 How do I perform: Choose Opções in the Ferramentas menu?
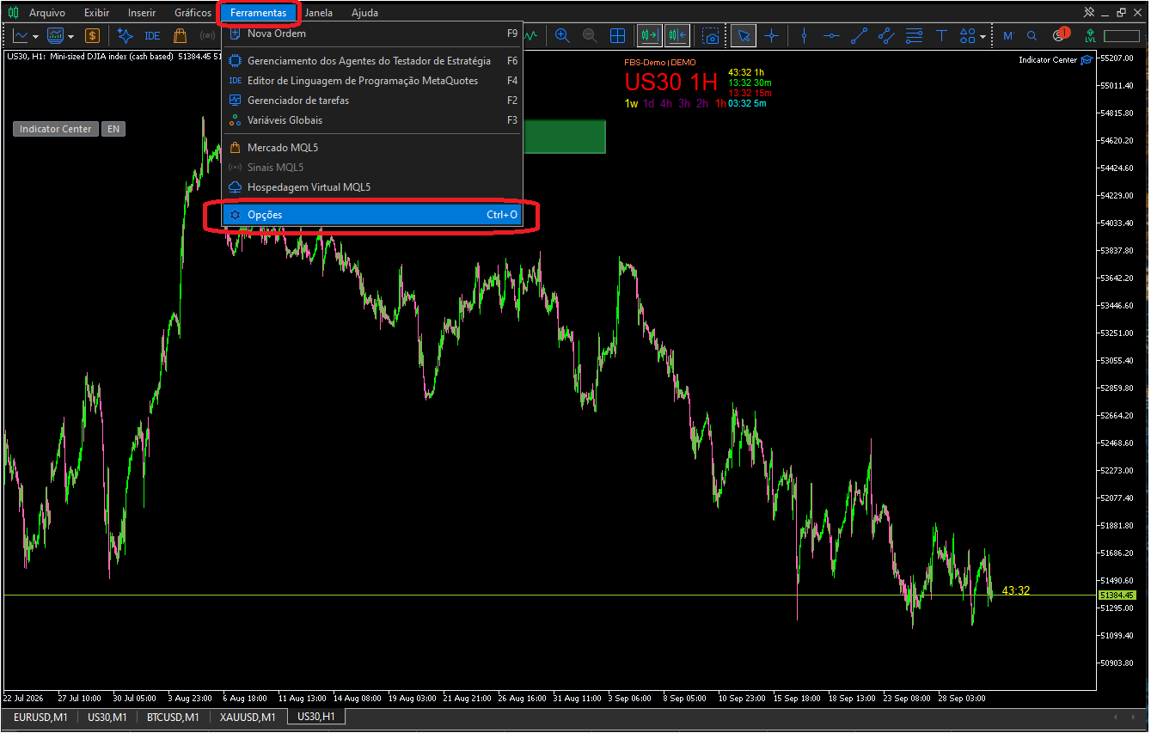pyautogui.click(x=372, y=215)
